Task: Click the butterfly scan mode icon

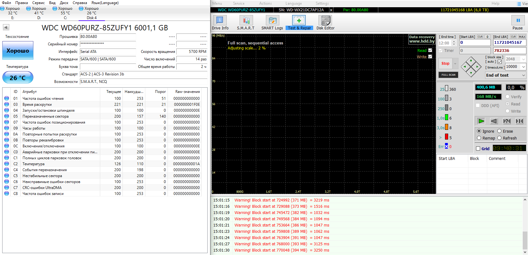Action: coord(519,121)
